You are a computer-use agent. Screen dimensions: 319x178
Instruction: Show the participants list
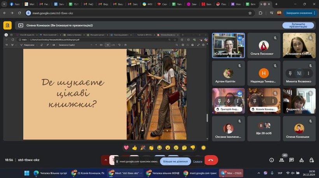coord(282,160)
